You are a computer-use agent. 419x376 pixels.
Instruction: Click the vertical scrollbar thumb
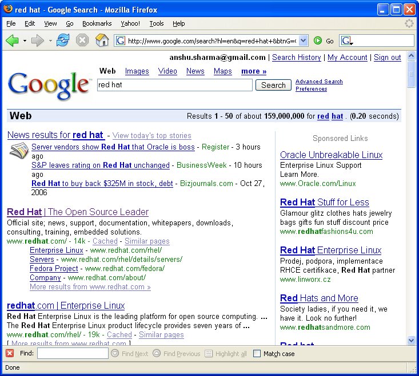pyautogui.click(x=411, y=74)
